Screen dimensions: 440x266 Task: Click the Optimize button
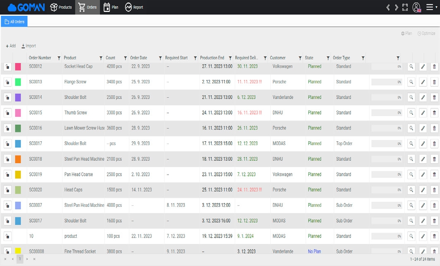[426, 34]
